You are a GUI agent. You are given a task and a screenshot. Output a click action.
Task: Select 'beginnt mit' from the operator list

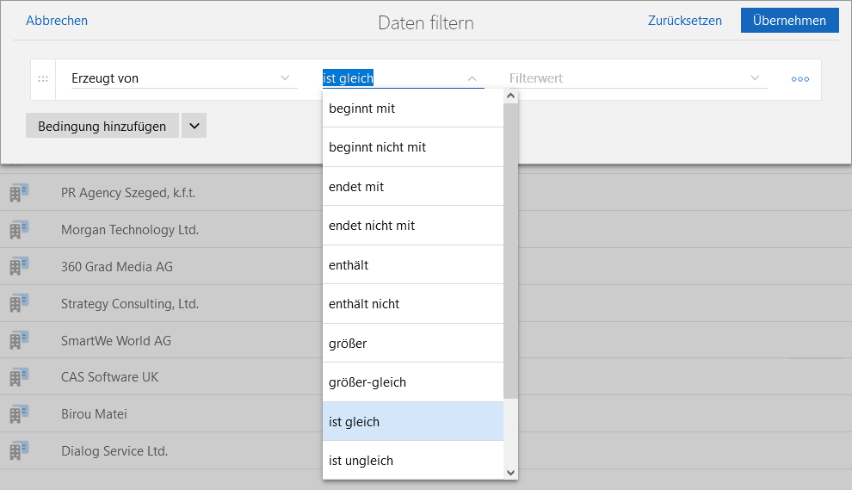point(412,109)
